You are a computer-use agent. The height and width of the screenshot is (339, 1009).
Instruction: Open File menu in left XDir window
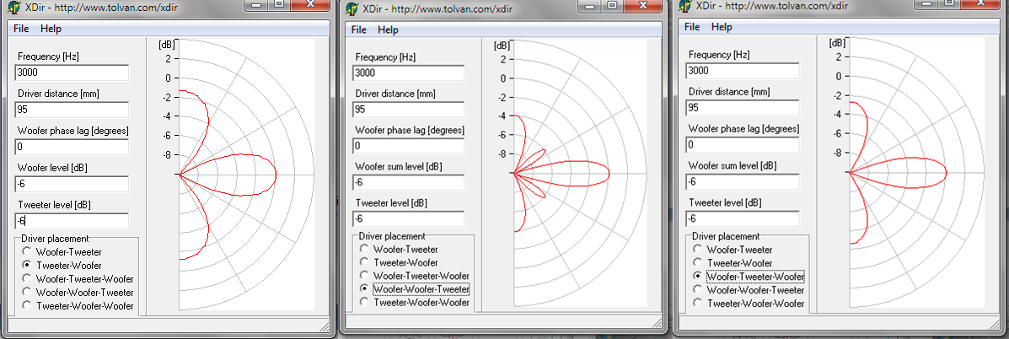point(21,29)
